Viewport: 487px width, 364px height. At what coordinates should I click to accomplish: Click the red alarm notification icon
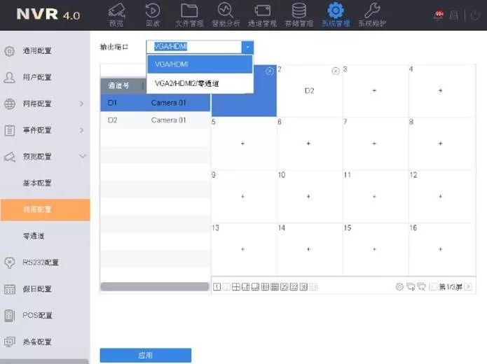tap(439, 15)
